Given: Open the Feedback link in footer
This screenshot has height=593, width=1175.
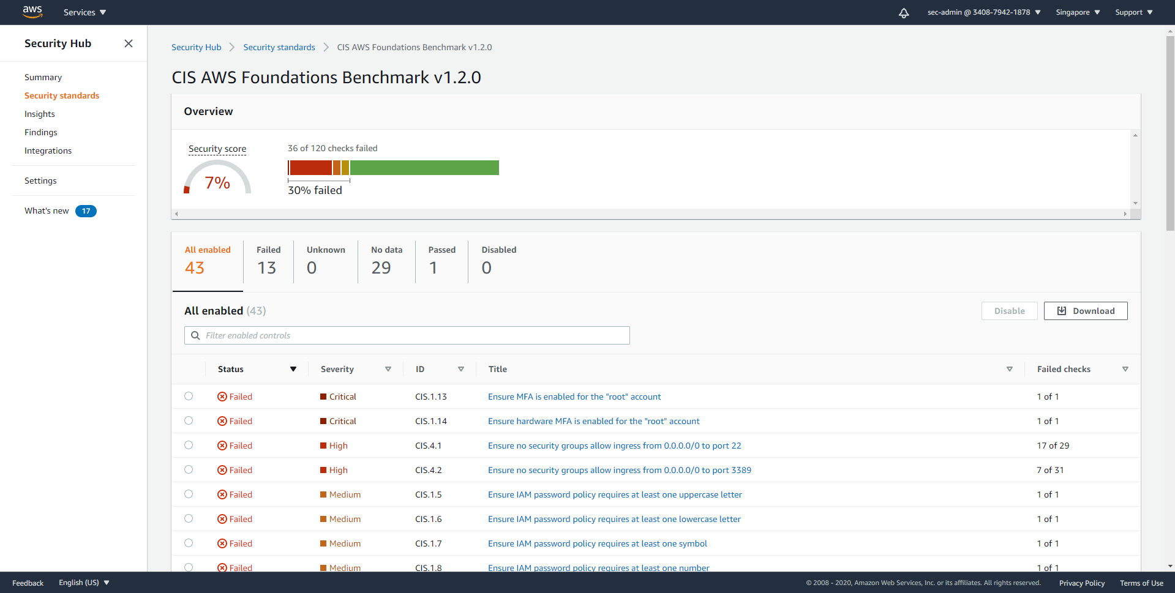Looking at the screenshot, I should [x=28, y=583].
